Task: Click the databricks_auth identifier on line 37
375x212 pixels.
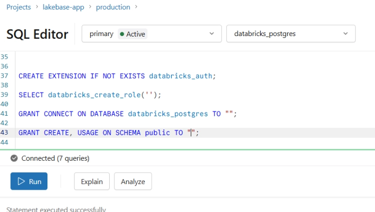Action: [180, 76]
